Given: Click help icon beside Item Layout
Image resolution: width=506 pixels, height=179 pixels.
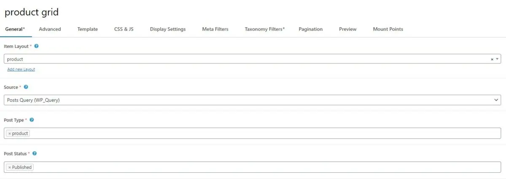Looking at the screenshot, I should (36, 46).
